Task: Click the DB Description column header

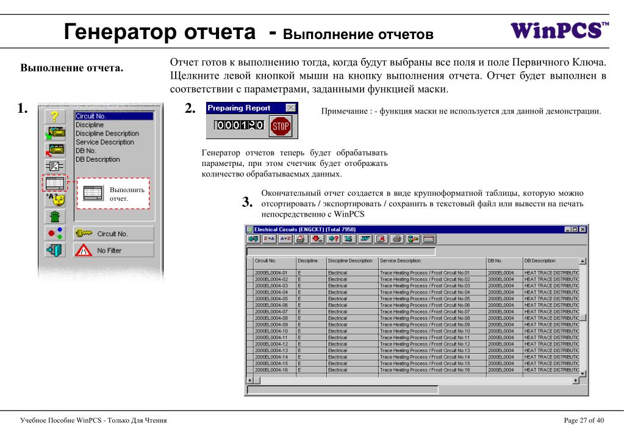Action: (551, 262)
